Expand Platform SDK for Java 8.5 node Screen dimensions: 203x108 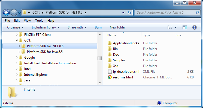(x=19, y=52)
